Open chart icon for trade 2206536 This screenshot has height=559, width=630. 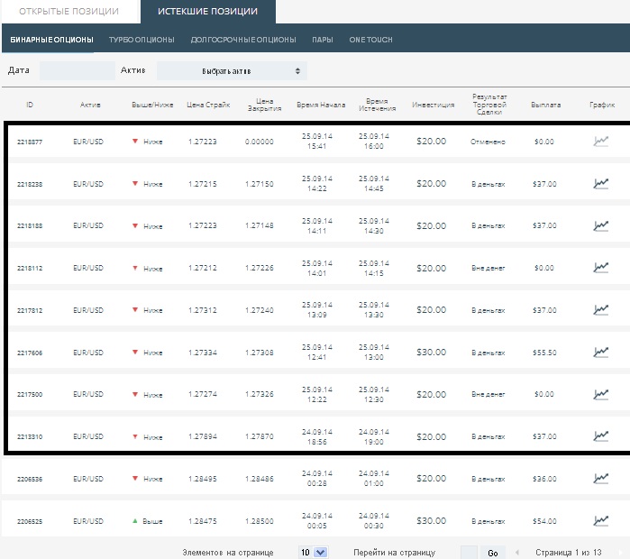(600, 478)
